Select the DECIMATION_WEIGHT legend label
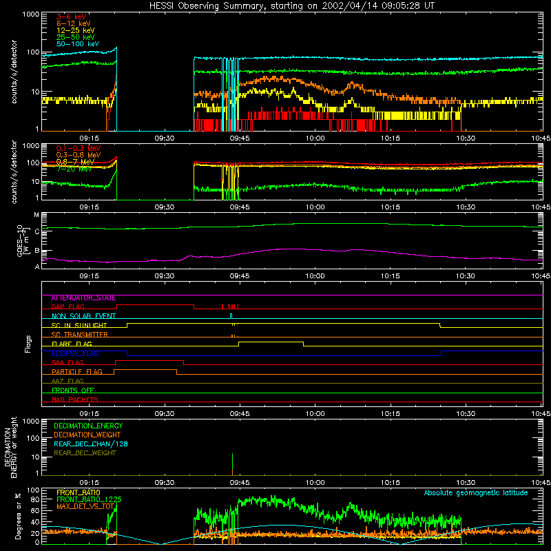The width and height of the screenshot is (551, 551). click(x=87, y=435)
